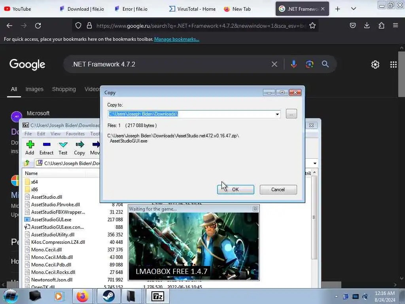
Task: Click the LMAOBOX splash image
Action: pos(194,246)
